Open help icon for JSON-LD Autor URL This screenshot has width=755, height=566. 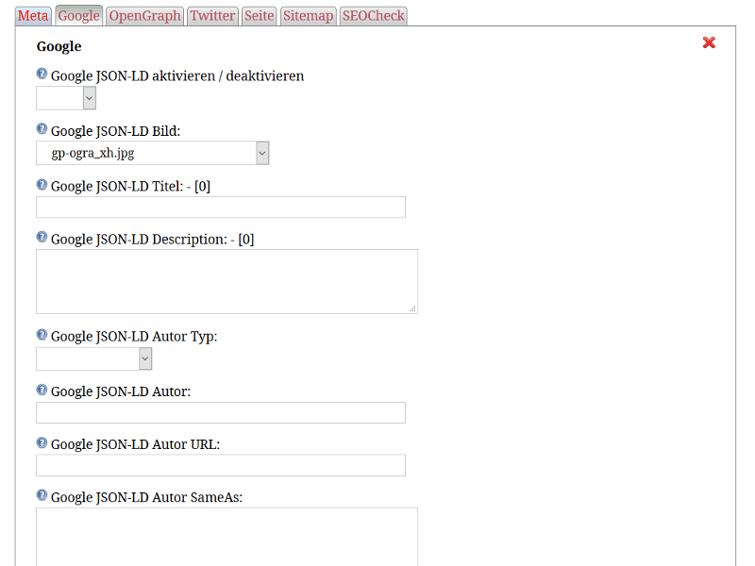click(x=42, y=442)
